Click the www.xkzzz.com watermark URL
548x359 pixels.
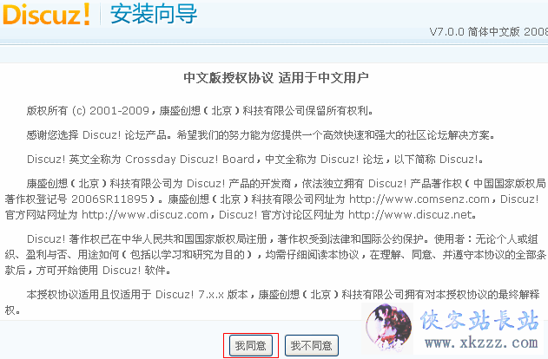click(481, 343)
